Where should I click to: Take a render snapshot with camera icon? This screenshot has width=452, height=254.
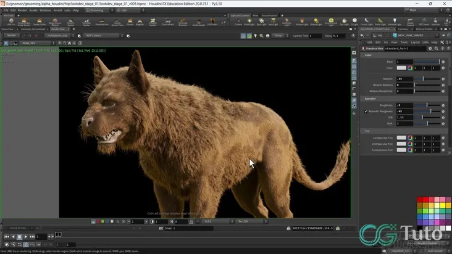point(161,228)
